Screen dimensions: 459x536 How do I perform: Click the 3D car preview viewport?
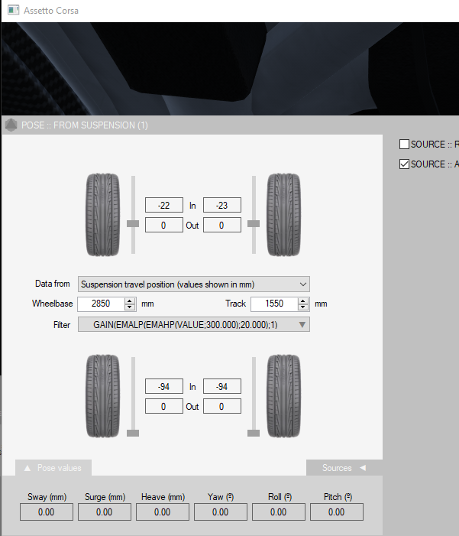click(x=230, y=68)
